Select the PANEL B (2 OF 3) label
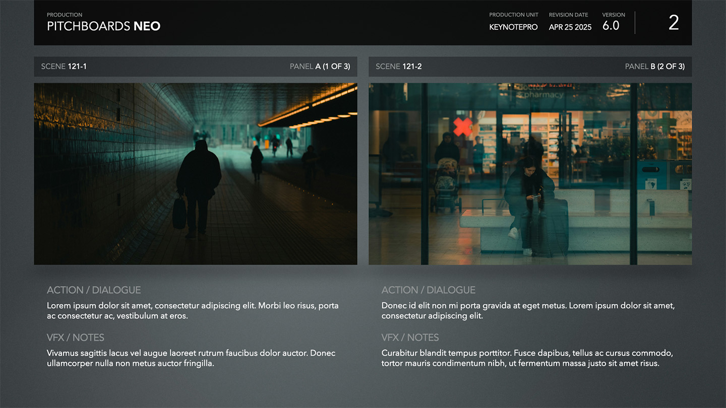 point(654,66)
